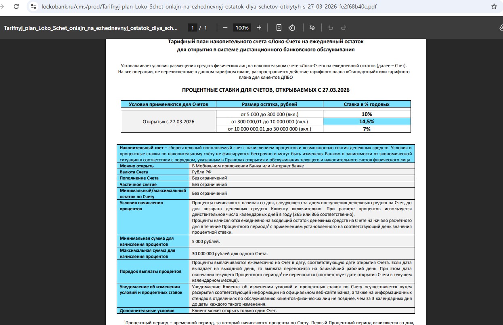Rotate the PDF counterclockwise

292,27
